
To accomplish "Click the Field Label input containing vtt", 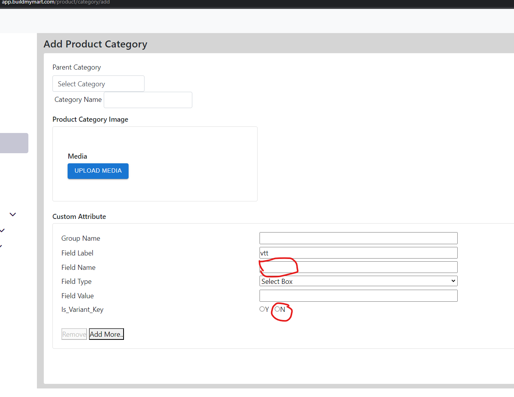I will pyautogui.click(x=358, y=253).
